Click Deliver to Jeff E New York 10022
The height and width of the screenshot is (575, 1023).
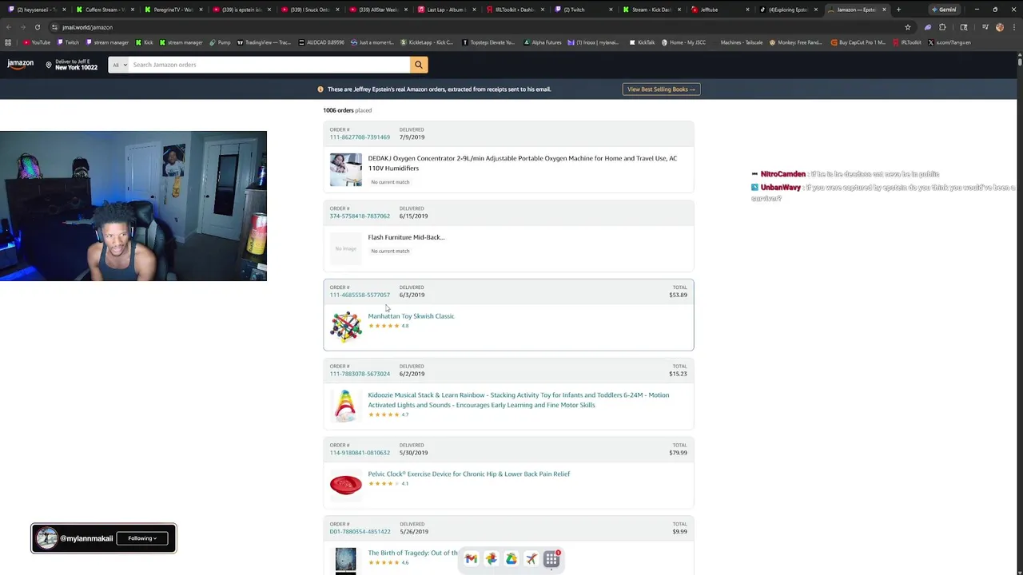point(72,65)
